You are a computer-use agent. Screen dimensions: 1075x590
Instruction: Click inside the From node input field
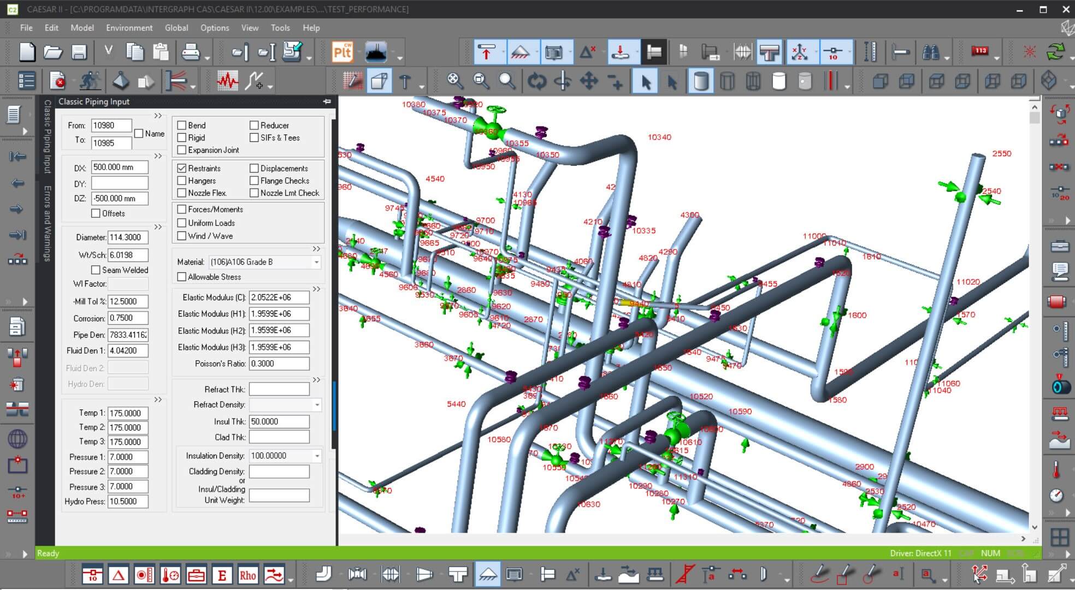[111, 125]
